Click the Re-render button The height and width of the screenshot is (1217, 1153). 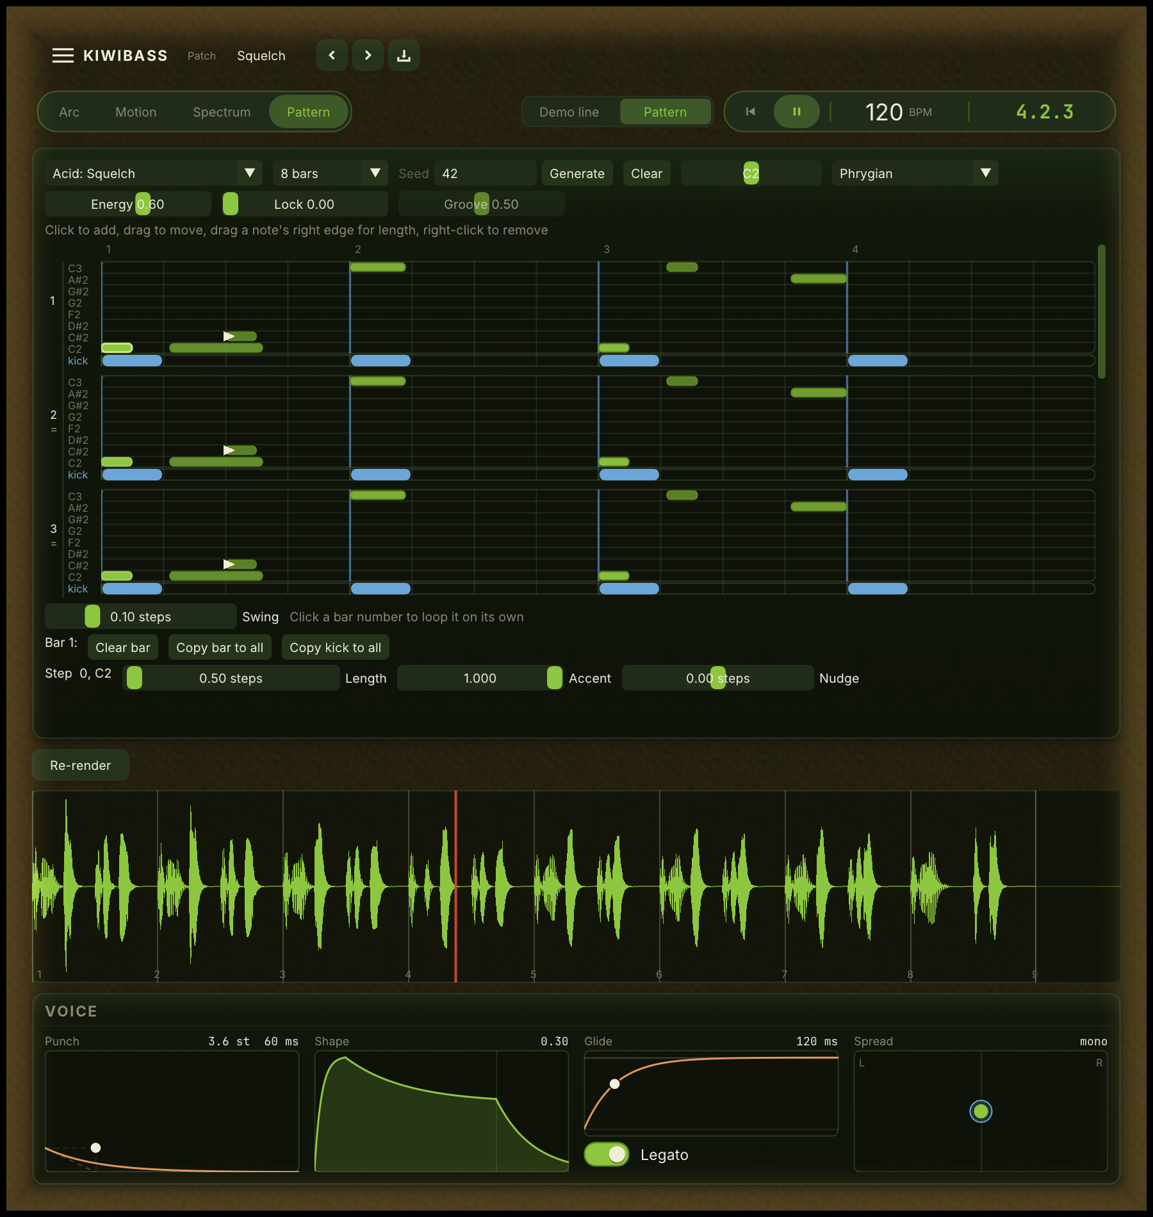tap(81, 765)
